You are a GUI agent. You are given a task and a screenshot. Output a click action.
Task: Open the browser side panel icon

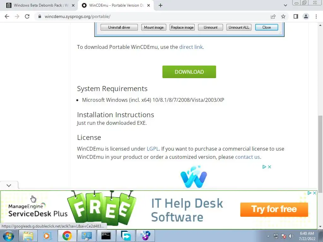pos(296,16)
